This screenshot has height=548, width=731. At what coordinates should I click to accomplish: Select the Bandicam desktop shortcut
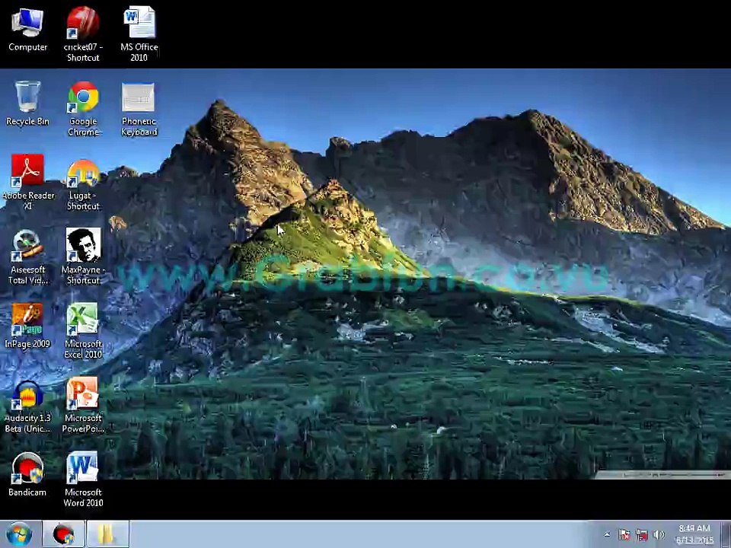click(27, 474)
